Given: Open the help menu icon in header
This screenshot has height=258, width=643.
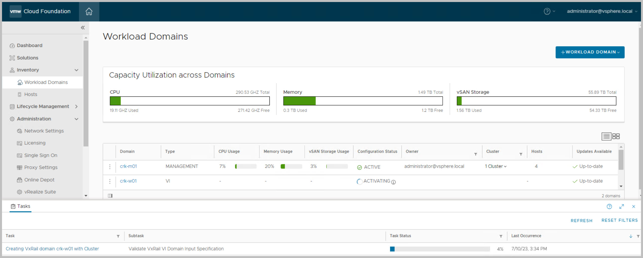Looking at the screenshot, I should 547,11.
